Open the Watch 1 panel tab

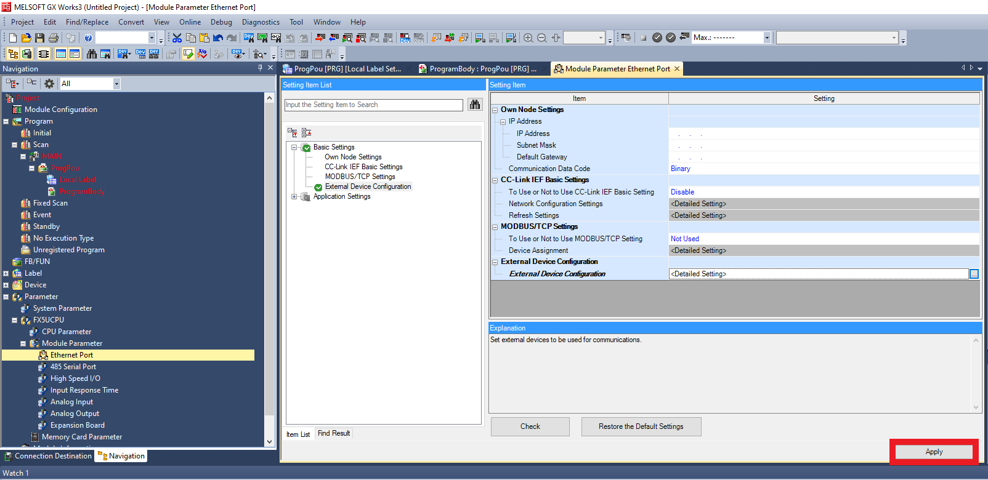tap(15, 473)
